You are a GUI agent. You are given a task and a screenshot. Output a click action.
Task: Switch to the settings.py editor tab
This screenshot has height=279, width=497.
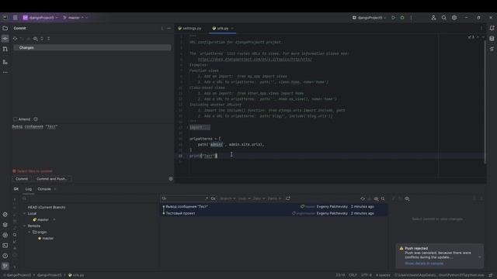(189, 28)
